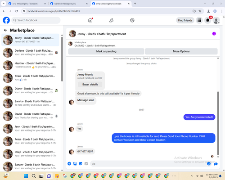Open the tab search dropdown arrow
This screenshot has height=180, width=225.
click(3, 4)
